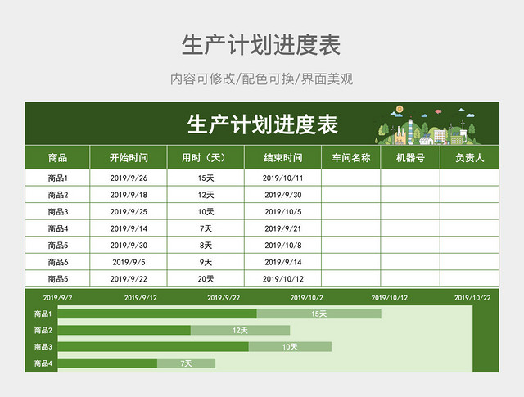The width and height of the screenshot is (524, 397).
Task: Select the 商品4 cell in the table
Action: 57,228
